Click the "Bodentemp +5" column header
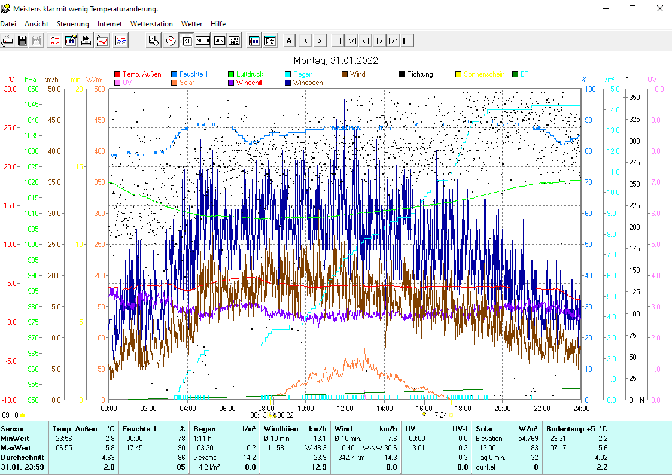This screenshot has width=672, height=475. coord(571,429)
